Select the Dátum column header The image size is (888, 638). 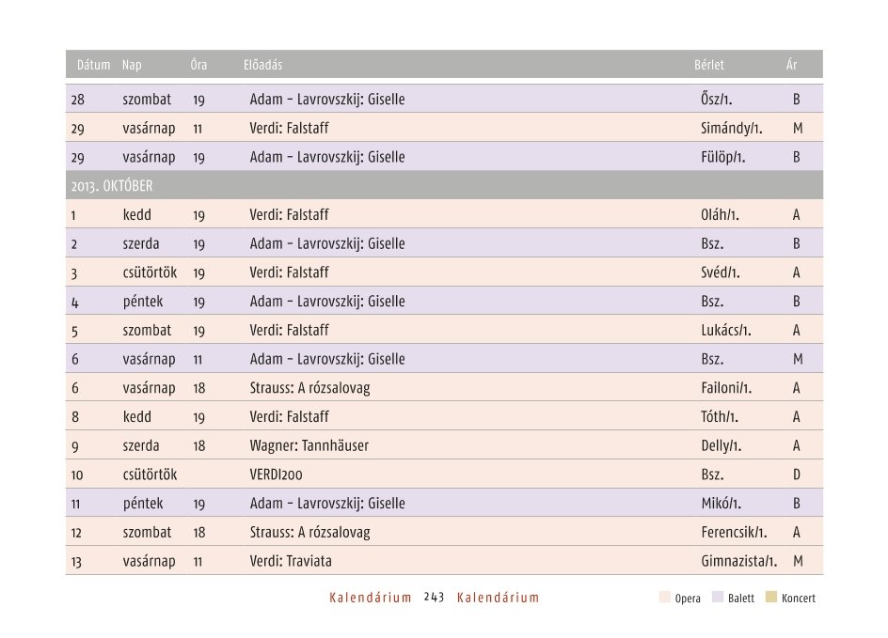coord(93,65)
